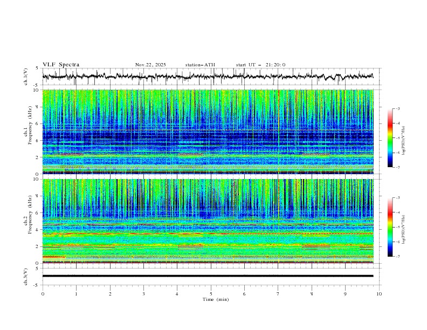Click time axis tick label "5"
The image size is (427, 330).
coord(211,294)
